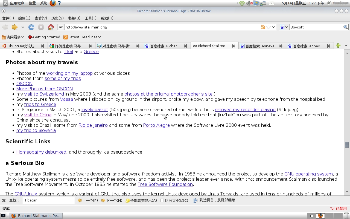Click the scrollbar up arrow
Image resolution: width=350 pixels, height=219 pixels.
347,53
